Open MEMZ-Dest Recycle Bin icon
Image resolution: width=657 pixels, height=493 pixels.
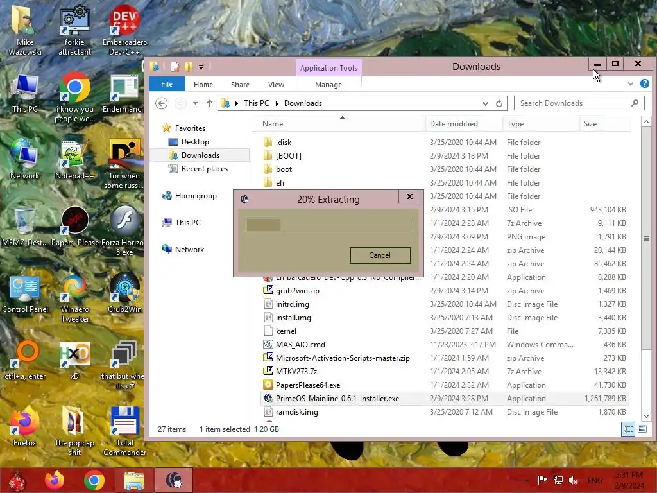(25, 227)
